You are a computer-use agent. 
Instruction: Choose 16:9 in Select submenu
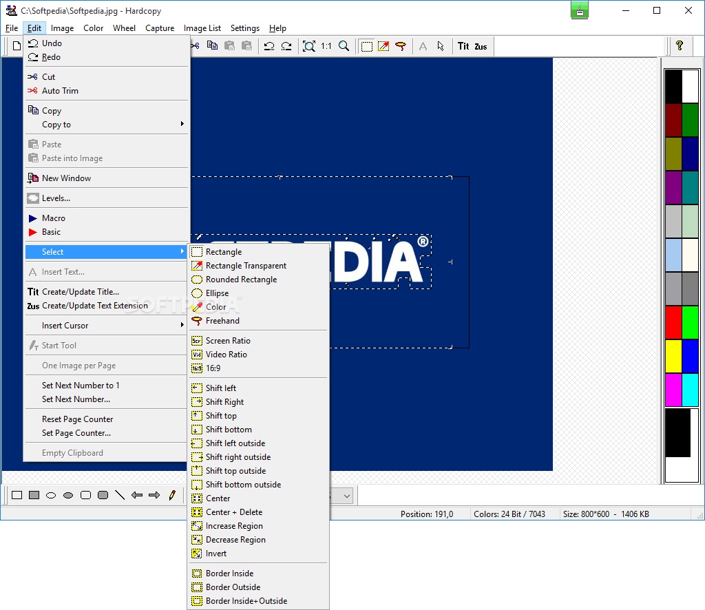(x=258, y=368)
